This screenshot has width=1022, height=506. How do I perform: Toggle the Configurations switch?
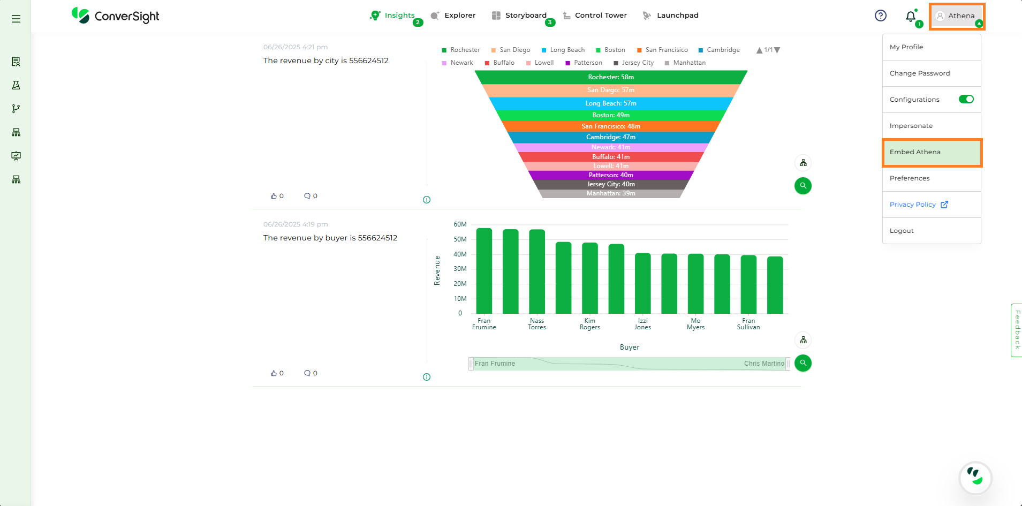(x=966, y=99)
